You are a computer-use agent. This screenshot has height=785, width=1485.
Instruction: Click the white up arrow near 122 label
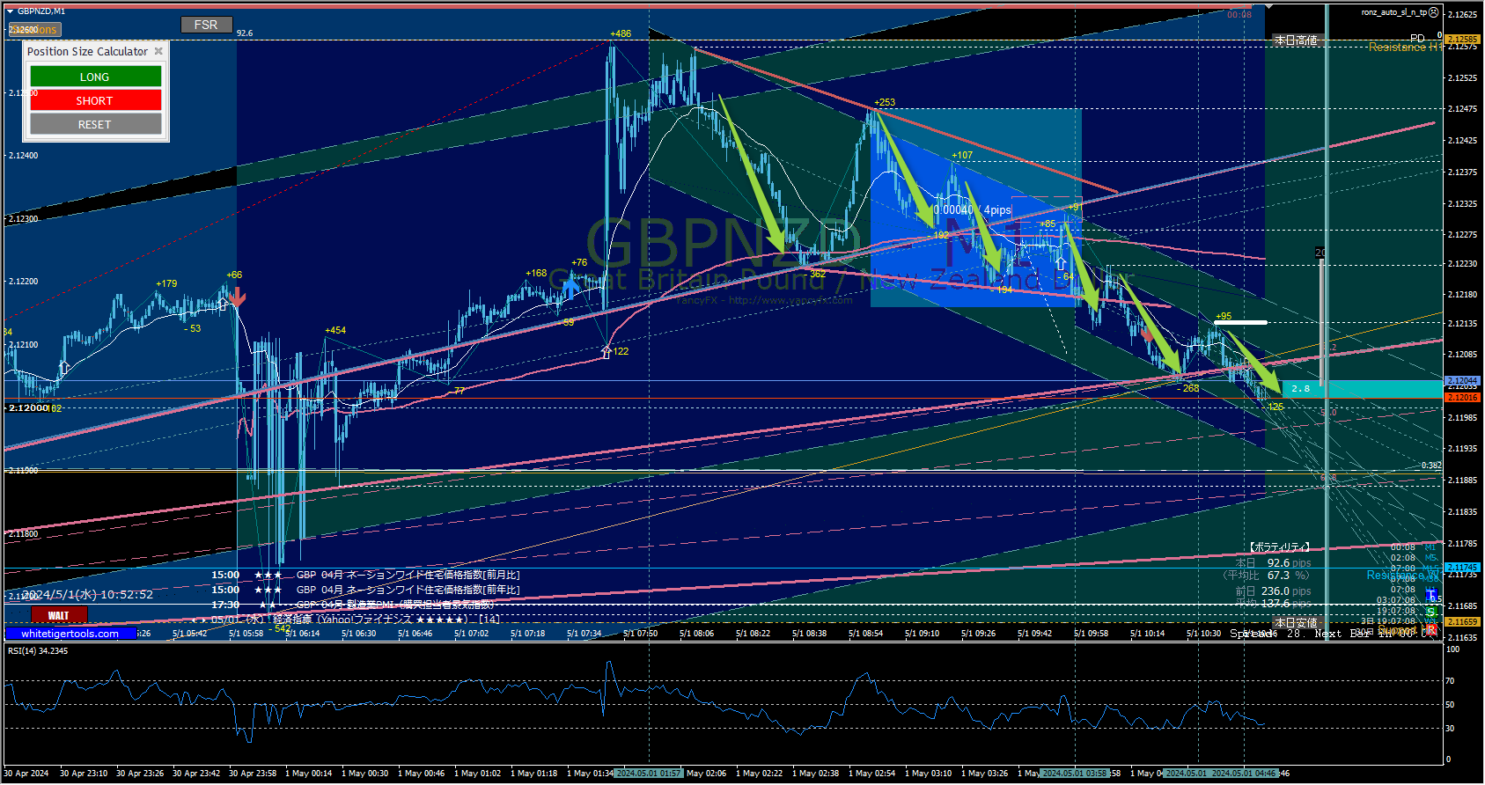(x=606, y=352)
